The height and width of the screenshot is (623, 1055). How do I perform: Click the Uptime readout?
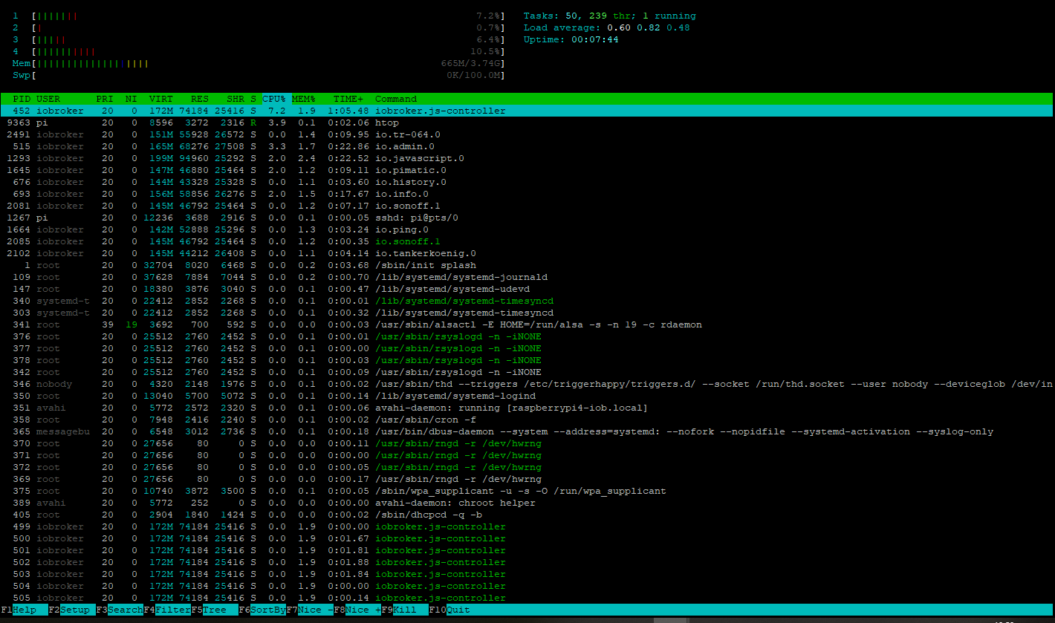click(571, 39)
